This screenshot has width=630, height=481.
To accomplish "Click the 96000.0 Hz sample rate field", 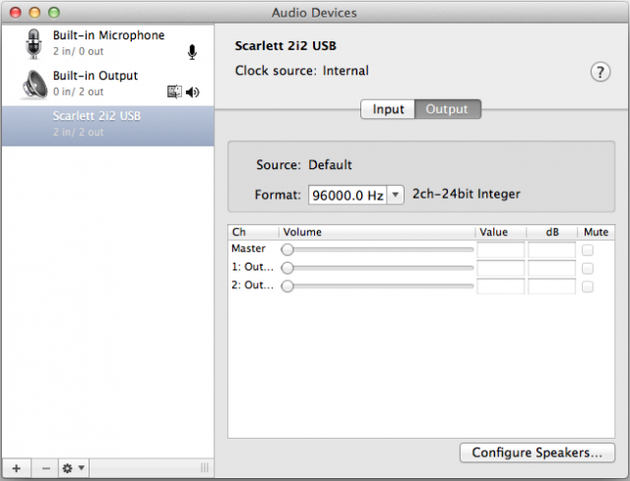I will [x=347, y=195].
